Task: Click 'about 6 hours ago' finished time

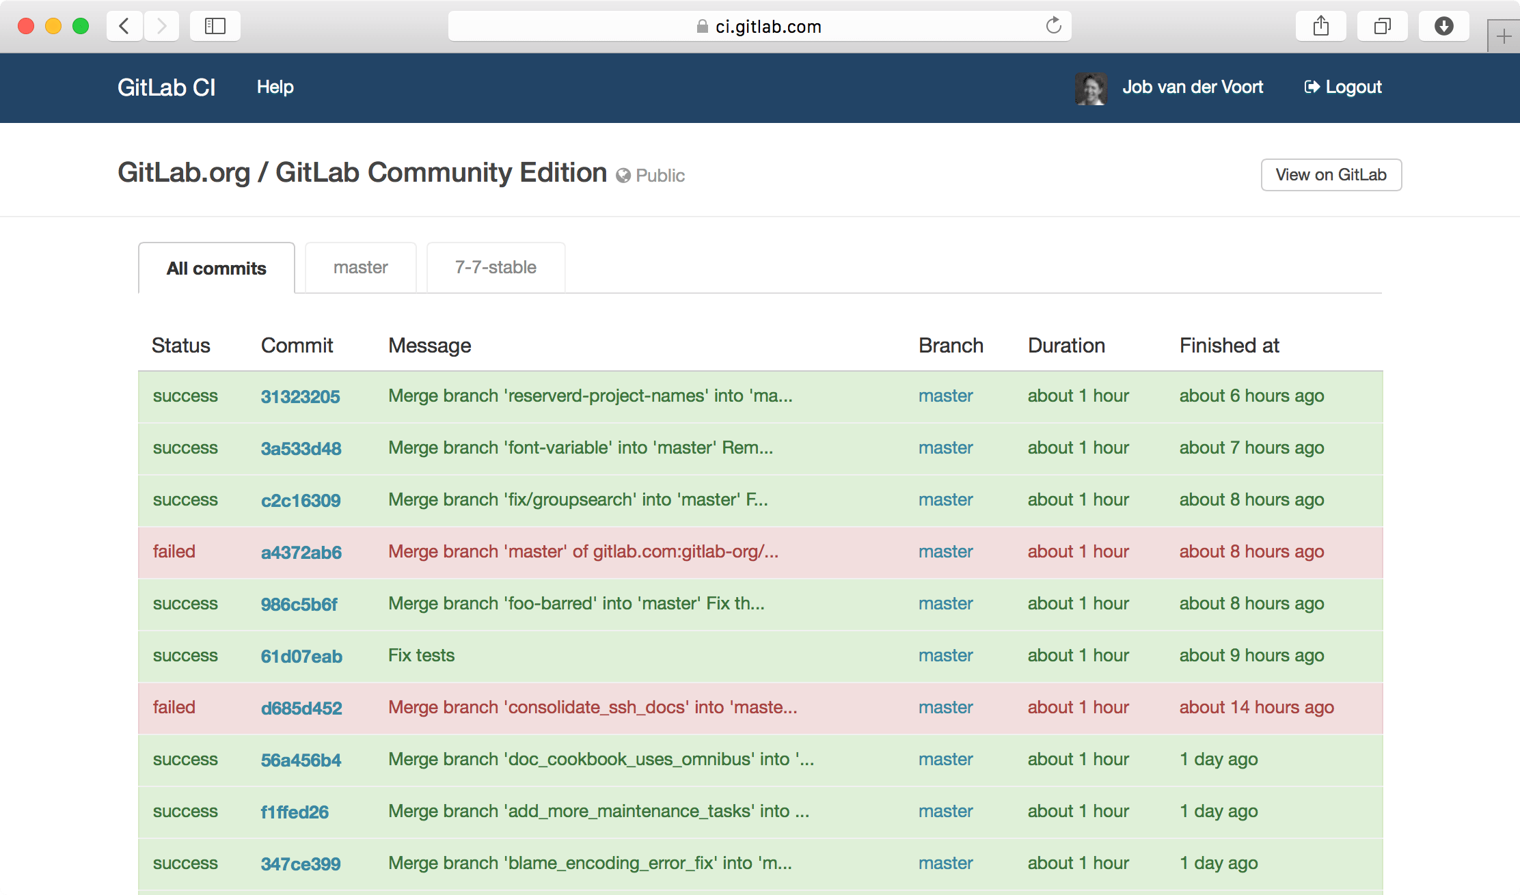Action: (1251, 396)
